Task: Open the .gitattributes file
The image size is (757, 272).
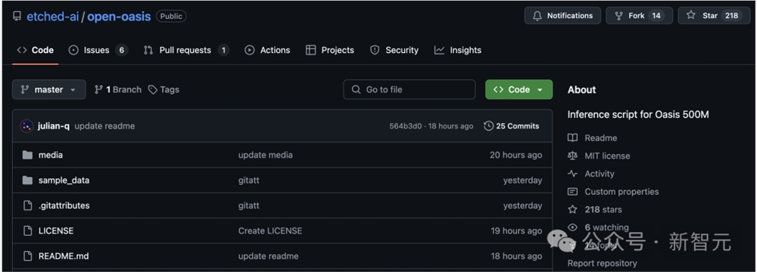Action: 64,206
